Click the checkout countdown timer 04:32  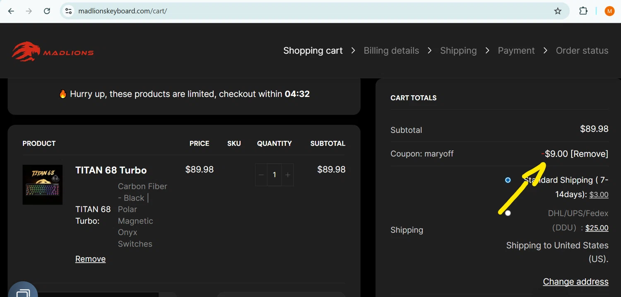[297, 94]
